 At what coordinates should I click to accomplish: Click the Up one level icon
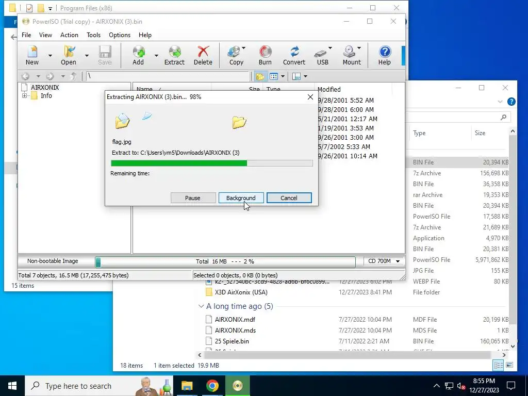pos(73,76)
